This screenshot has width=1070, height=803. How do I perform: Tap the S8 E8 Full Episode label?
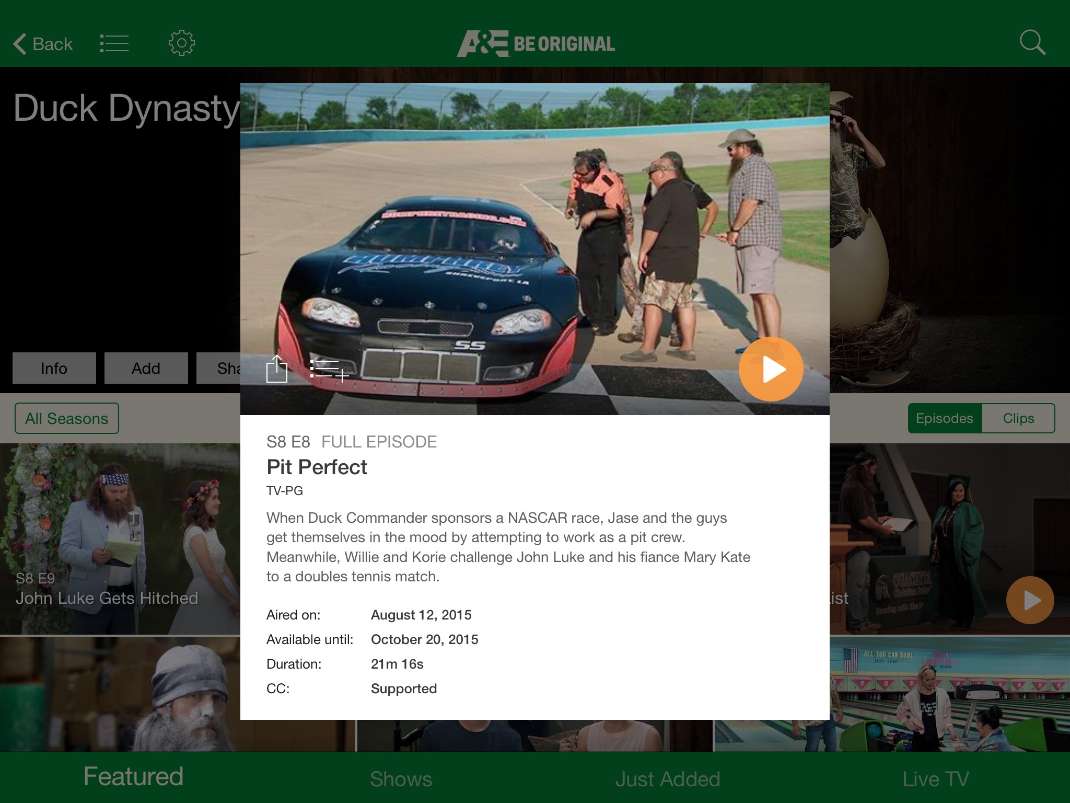click(352, 442)
